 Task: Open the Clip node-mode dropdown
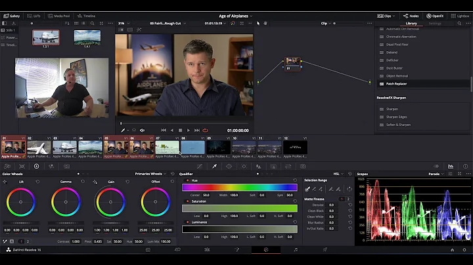point(326,23)
